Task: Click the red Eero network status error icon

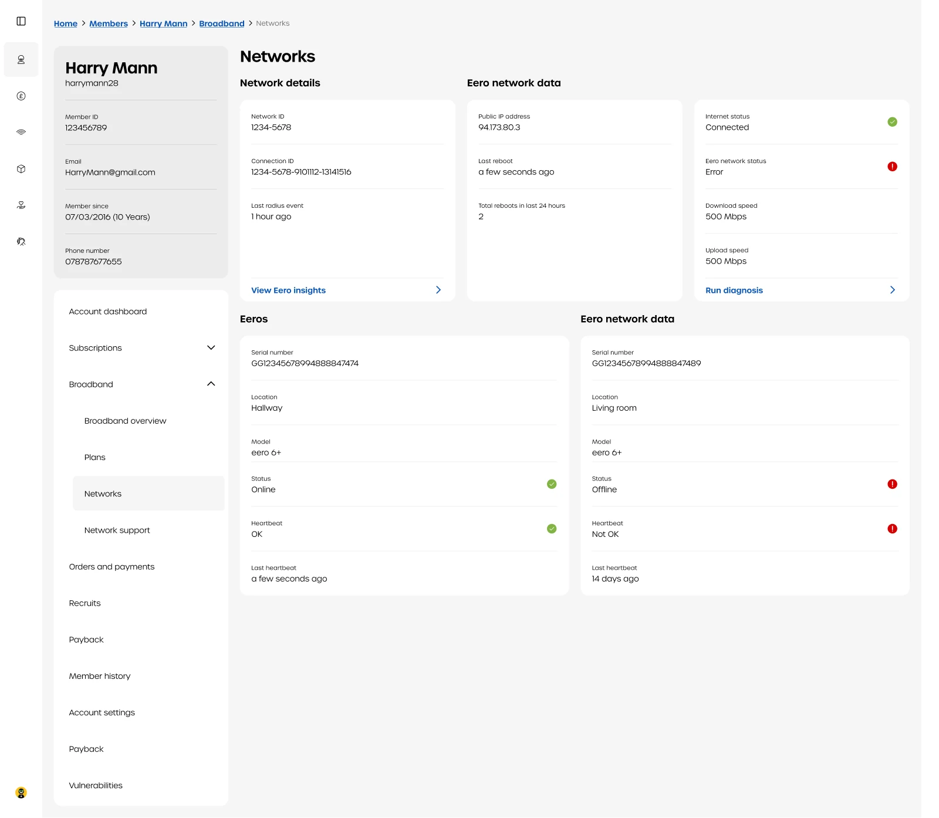Action: tap(892, 167)
